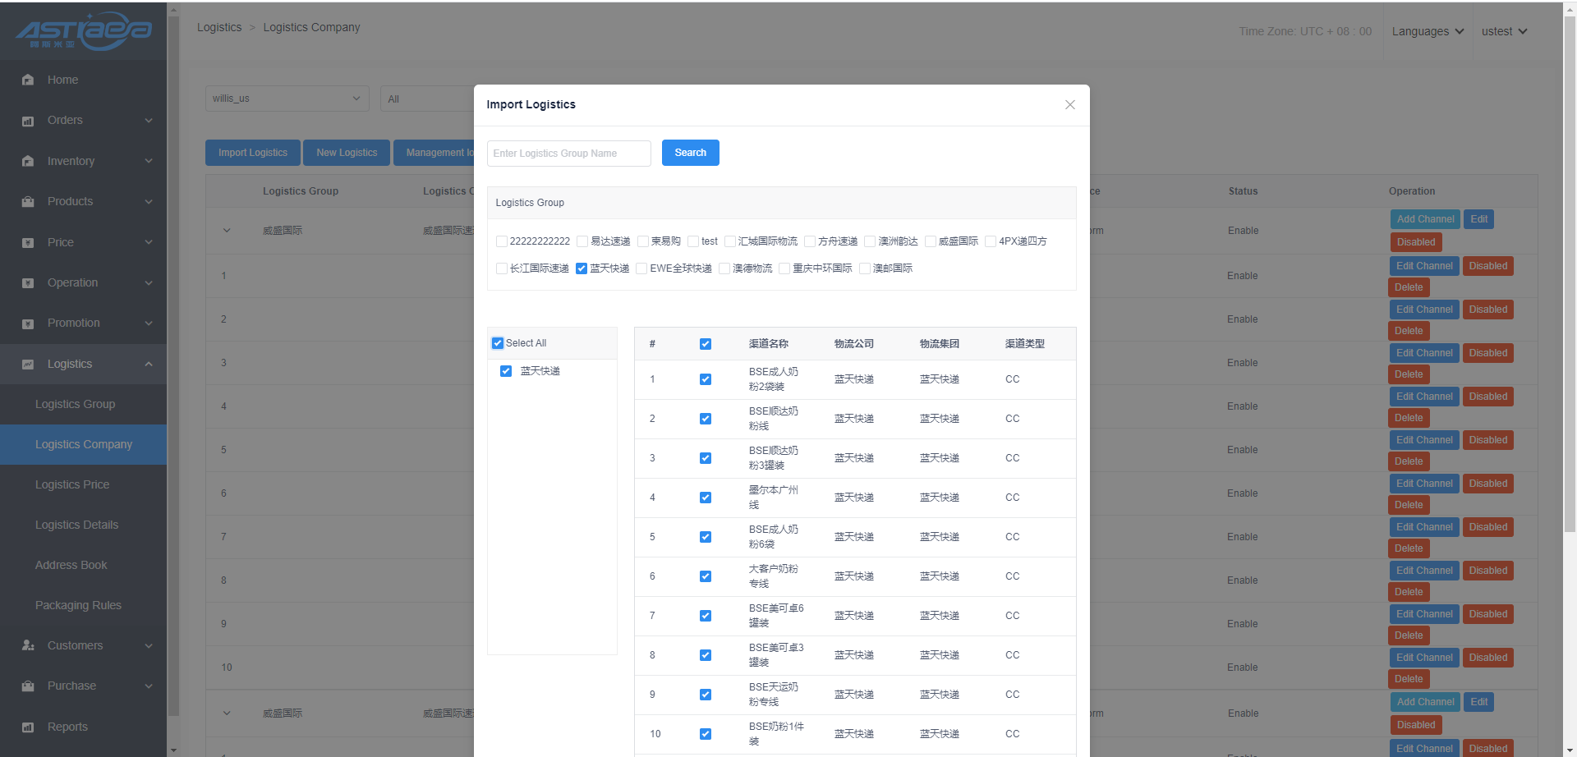
Task: Go to Address Book page
Action: pyautogui.click(x=71, y=565)
